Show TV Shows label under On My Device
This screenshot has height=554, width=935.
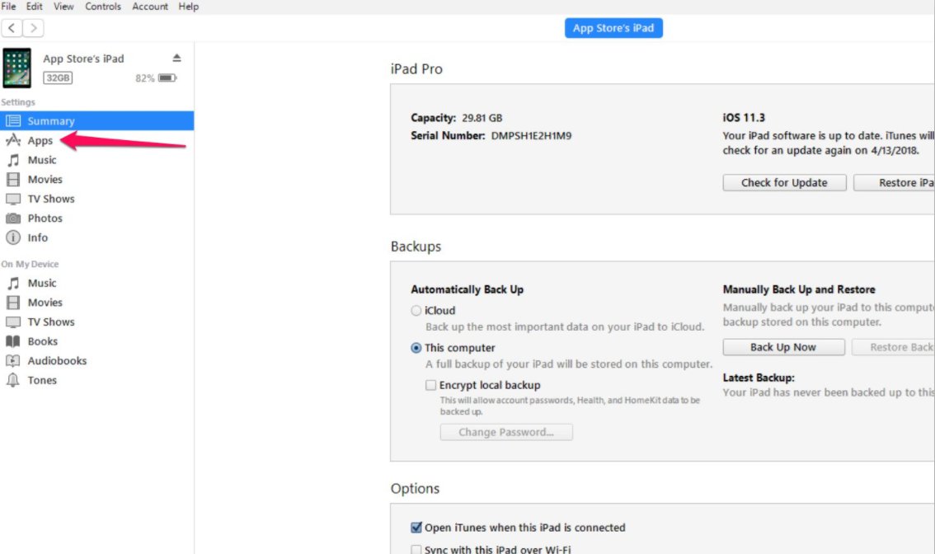50,322
